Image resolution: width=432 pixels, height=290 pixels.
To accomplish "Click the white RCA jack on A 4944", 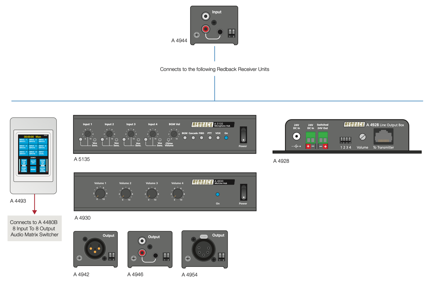I will coord(205,16).
